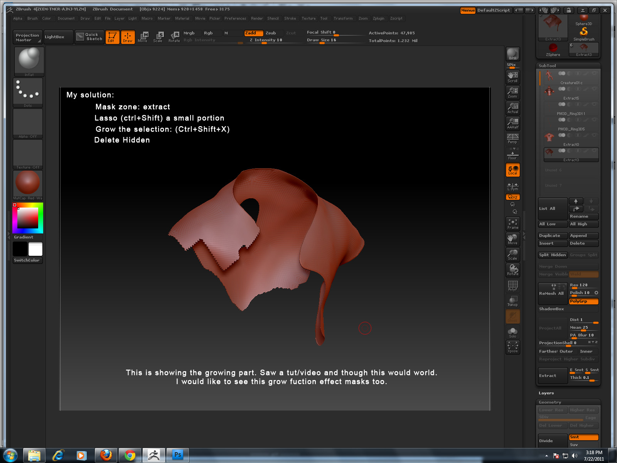The width and height of the screenshot is (617, 463).
Task: Open Firefox from Windows taskbar
Action: [x=106, y=455]
